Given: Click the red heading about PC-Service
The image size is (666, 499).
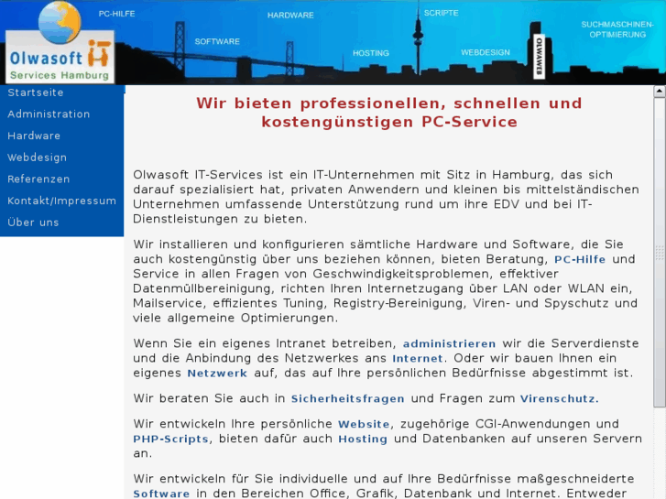Looking at the screenshot, I should pyautogui.click(x=389, y=113).
